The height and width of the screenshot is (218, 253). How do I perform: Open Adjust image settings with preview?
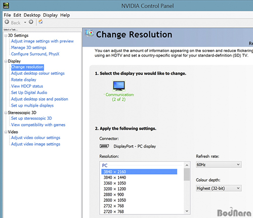point(43,41)
